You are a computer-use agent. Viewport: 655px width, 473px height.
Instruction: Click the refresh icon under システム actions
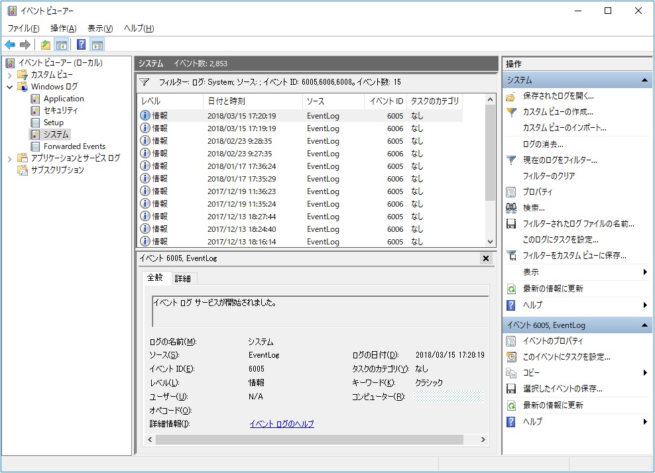511,289
